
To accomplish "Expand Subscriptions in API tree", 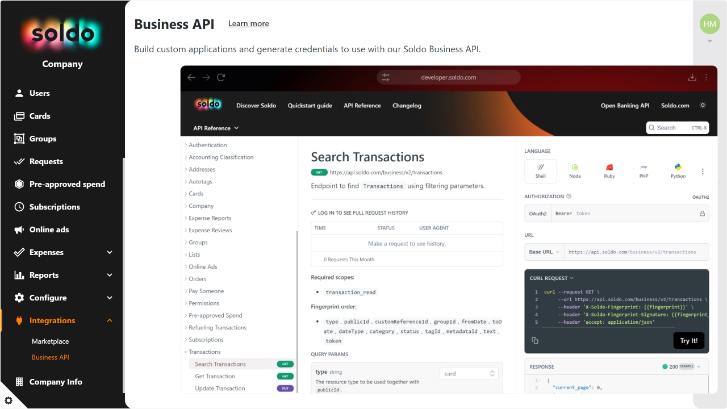I will point(204,340).
